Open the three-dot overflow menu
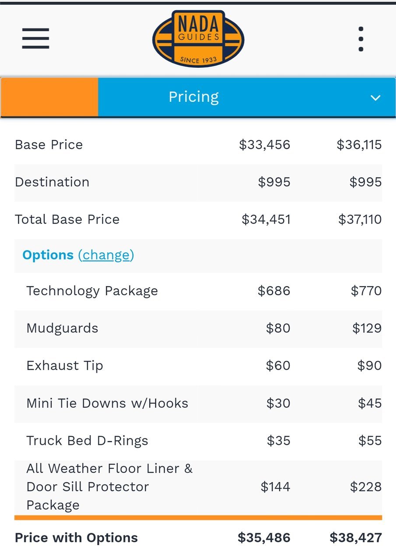The image size is (396, 559). coord(361,39)
